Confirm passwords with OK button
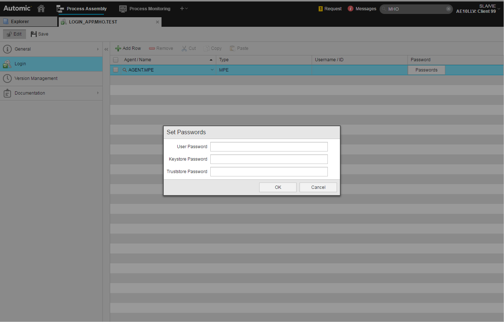This screenshot has width=504, height=322. click(x=278, y=187)
